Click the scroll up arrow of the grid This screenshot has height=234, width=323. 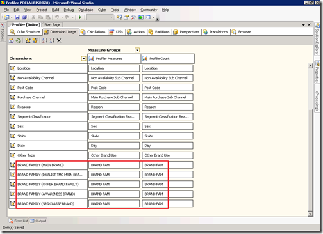pos(310,66)
